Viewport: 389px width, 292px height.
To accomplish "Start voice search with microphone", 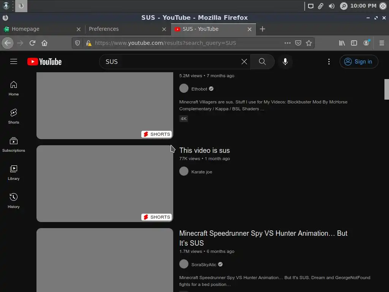I will click(285, 62).
